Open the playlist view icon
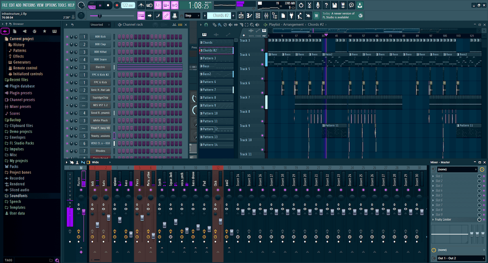Image resolution: width=488 pixels, height=263 pixels. 241,16
